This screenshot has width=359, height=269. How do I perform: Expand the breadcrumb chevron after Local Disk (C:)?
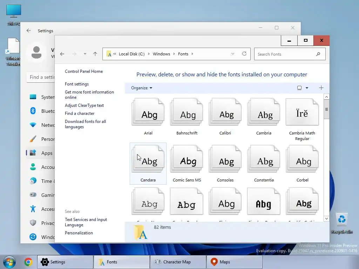click(x=149, y=54)
